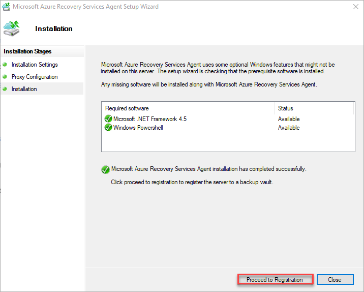364x292 pixels.
Task: Select the Installation stage in sidebar
Action: pyautogui.click(x=24, y=89)
